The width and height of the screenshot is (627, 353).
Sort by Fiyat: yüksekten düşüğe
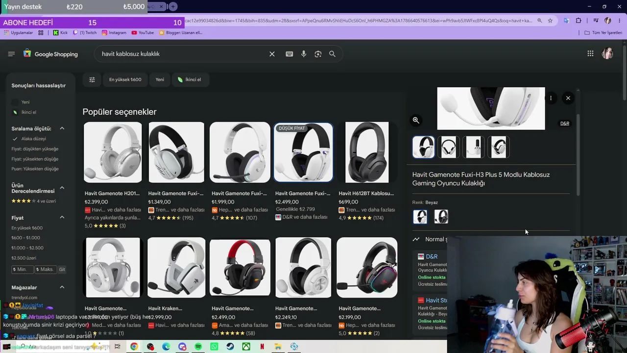pyautogui.click(x=35, y=159)
